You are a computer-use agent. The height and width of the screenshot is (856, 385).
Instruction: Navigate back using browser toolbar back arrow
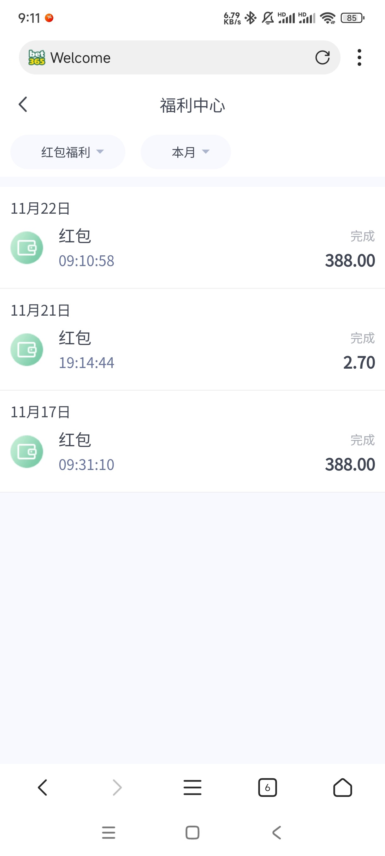coord(43,787)
